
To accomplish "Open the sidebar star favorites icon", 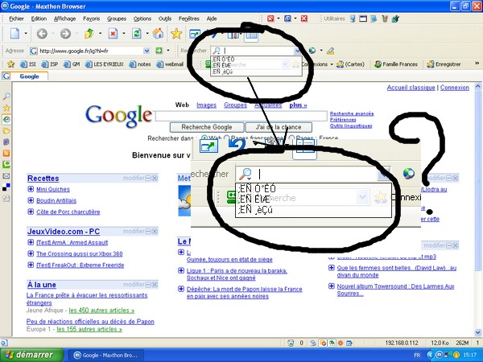I will [6, 108].
